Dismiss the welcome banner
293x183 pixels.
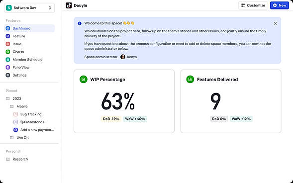click(x=275, y=23)
